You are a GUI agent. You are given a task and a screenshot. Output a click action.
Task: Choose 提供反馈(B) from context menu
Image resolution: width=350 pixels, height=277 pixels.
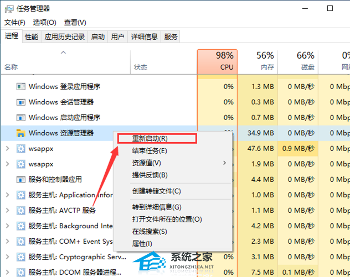[173, 175]
